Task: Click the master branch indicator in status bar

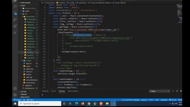Action: click(18, 100)
